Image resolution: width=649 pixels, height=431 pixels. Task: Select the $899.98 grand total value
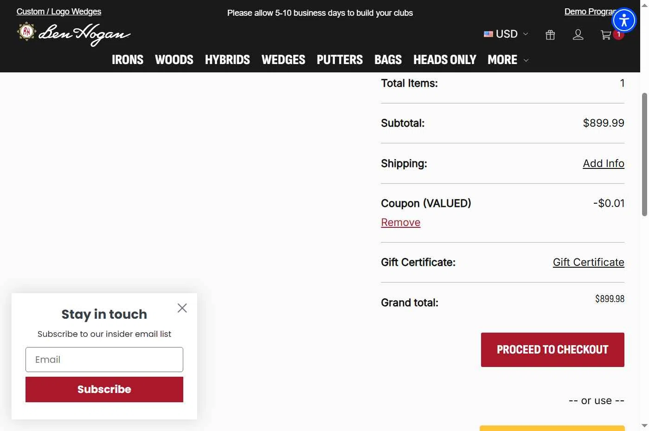coord(610,299)
